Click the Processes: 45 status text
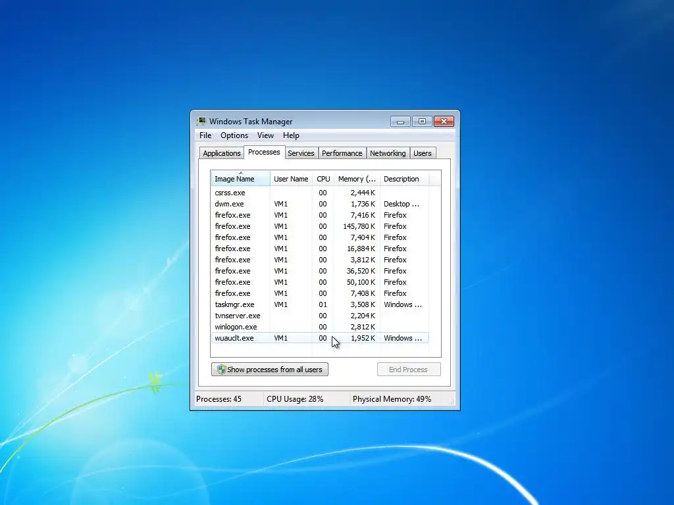Screen dimensions: 674x505 (219, 399)
